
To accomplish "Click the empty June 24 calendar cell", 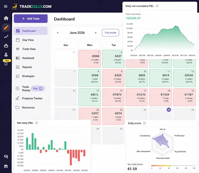I will pos(137,114).
